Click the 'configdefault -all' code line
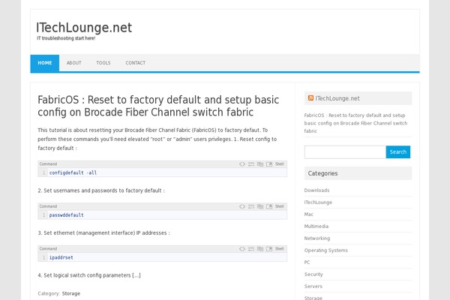Image resolution: width=450 pixels, height=300 pixels. [x=73, y=172]
